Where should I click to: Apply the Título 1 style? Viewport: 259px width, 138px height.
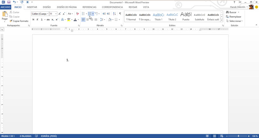158,17
